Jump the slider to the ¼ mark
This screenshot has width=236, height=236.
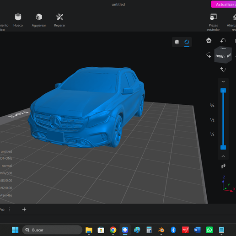[212, 134]
